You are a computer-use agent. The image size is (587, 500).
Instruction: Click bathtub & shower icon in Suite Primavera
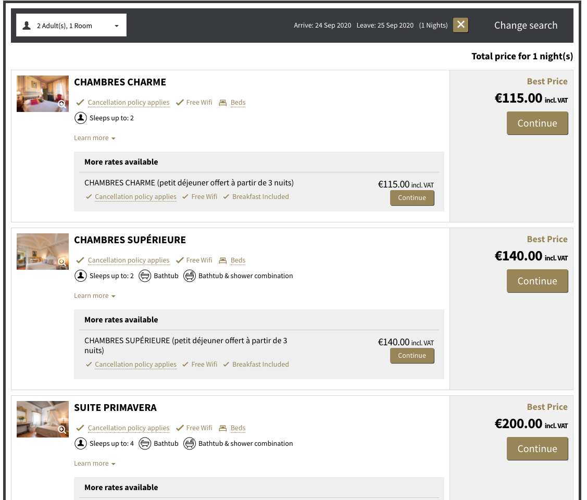pyautogui.click(x=190, y=444)
